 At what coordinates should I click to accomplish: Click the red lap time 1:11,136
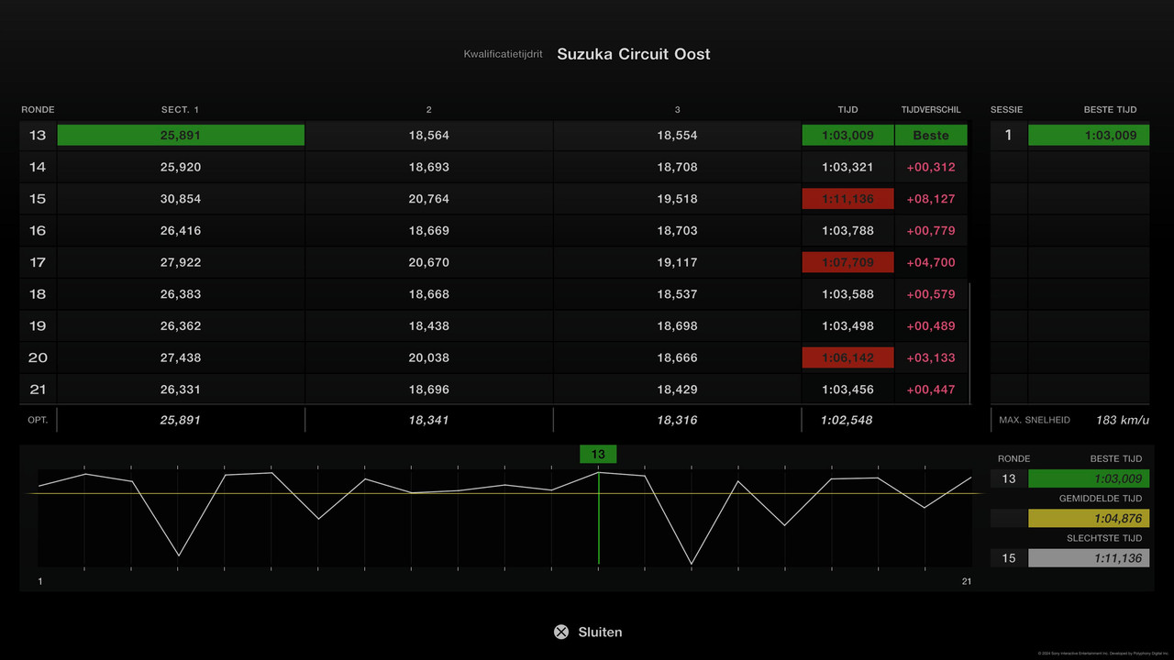(847, 199)
